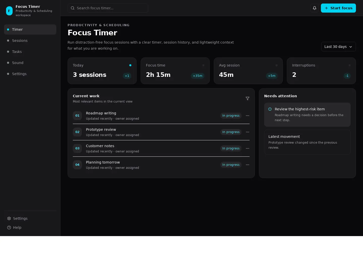363x258 pixels.
Task: Open the more options for Roadmap writing
Action: coord(248,116)
